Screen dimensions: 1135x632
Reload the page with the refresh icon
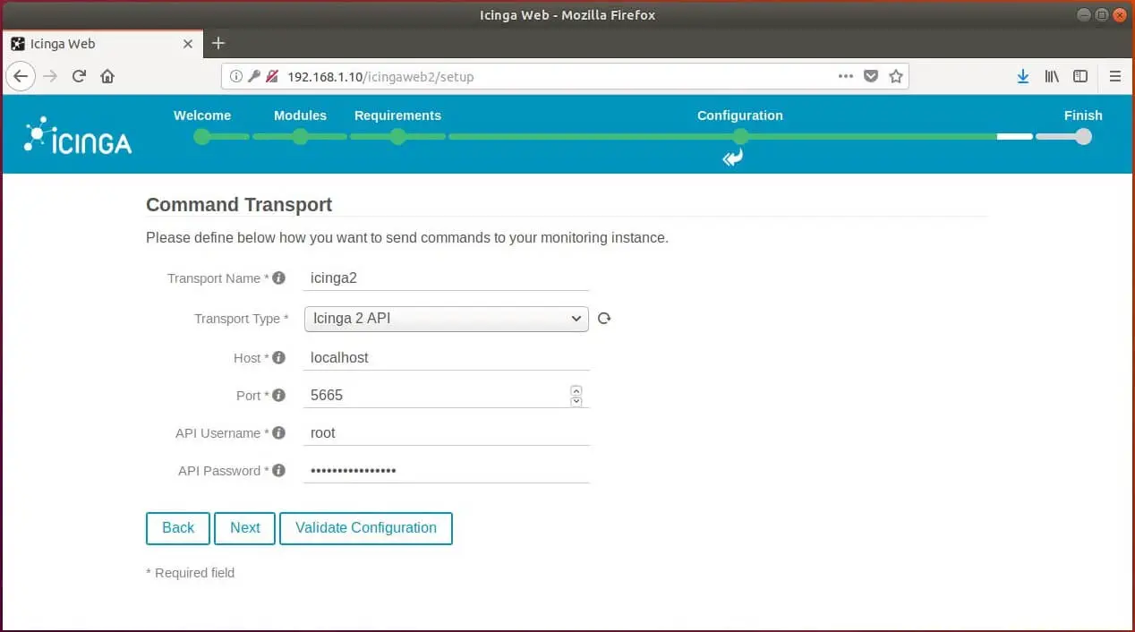tap(79, 76)
